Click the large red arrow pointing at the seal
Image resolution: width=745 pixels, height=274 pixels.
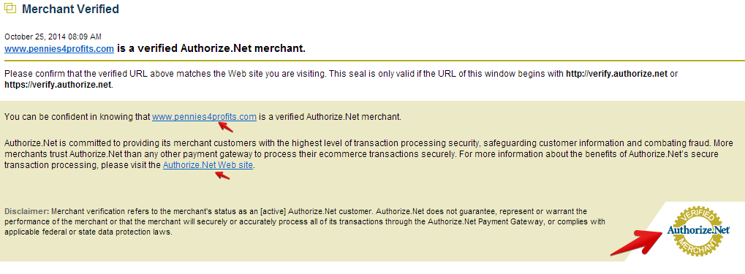(x=638, y=242)
